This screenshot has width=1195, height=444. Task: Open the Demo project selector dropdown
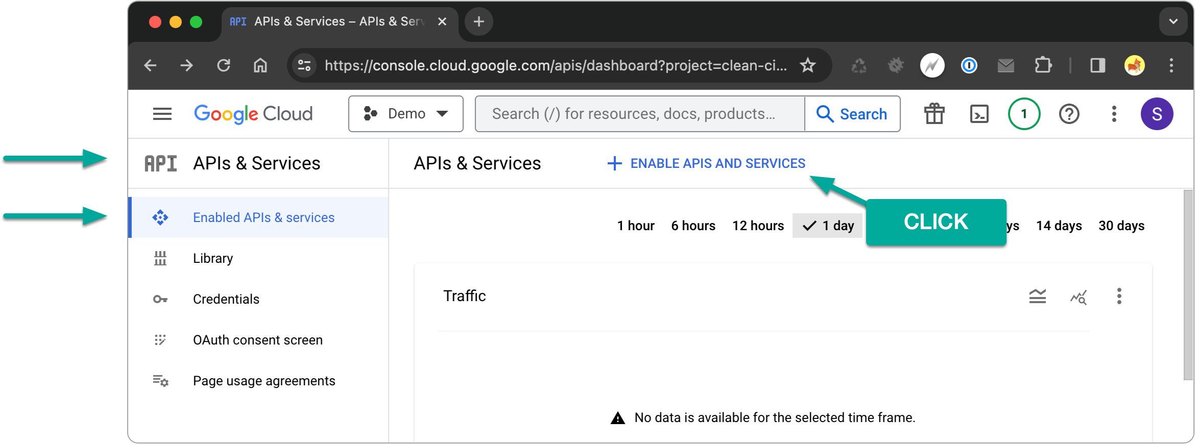click(406, 114)
